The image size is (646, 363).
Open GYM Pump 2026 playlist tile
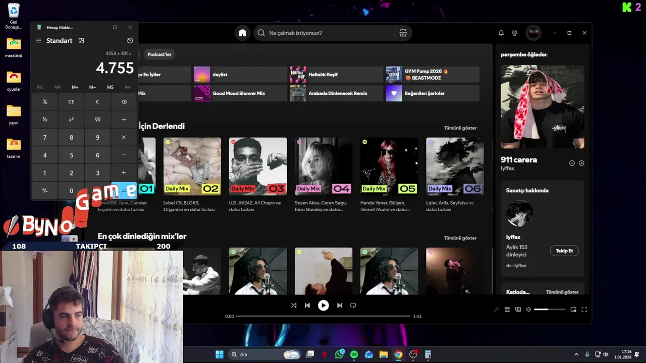(433, 75)
